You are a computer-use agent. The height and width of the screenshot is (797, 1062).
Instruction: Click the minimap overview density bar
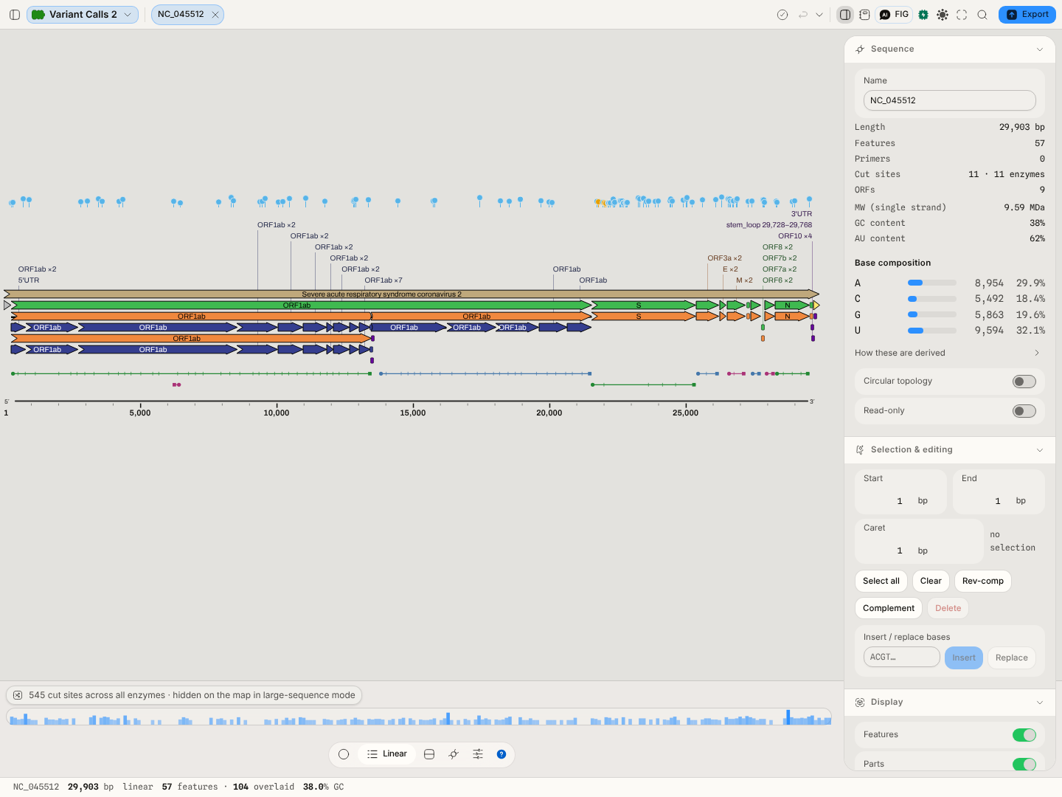click(419, 717)
